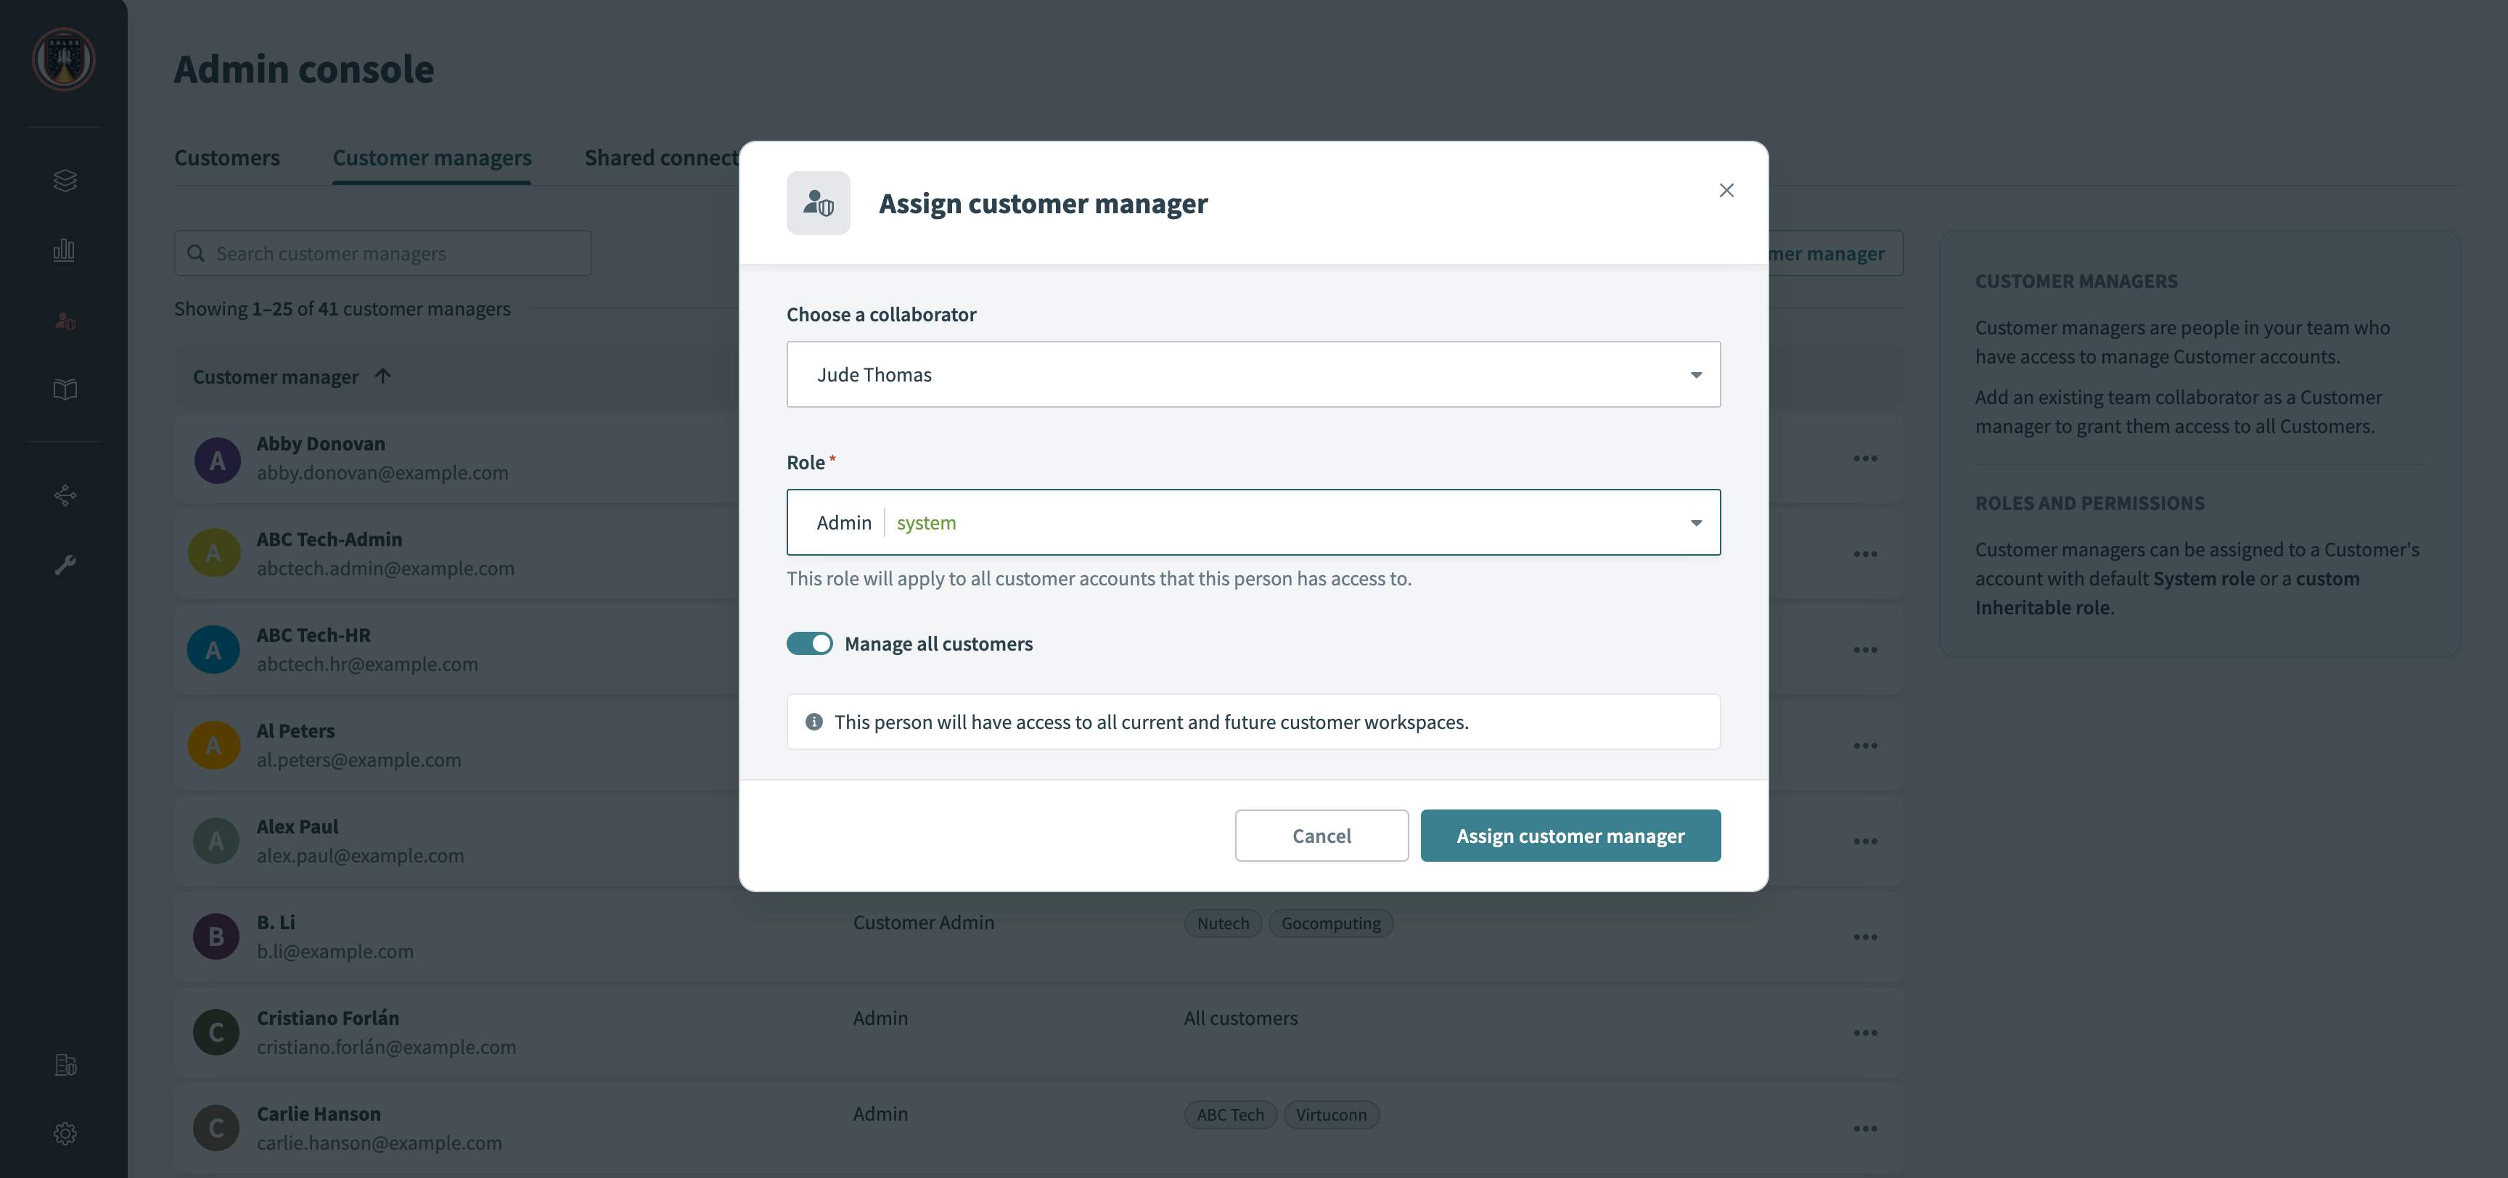The width and height of the screenshot is (2508, 1178).
Task: Switch to the Customers tab
Action: pyautogui.click(x=227, y=157)
